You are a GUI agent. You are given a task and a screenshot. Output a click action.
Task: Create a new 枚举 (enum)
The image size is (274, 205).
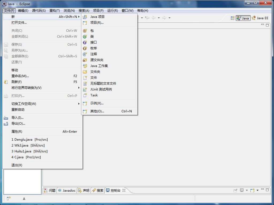tap(109, 48)
